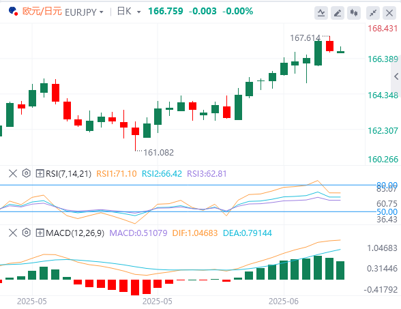Expand the MACD panel with plus icon
The image size is (401, 309).
pos(40,233)
